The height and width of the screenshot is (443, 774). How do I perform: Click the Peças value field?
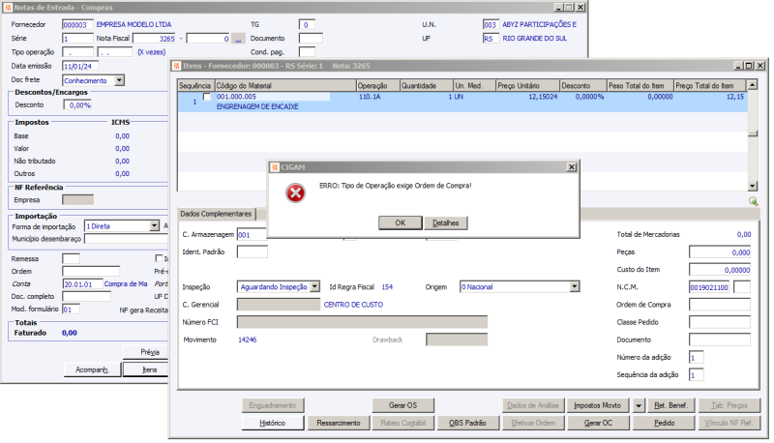point(720,252)
